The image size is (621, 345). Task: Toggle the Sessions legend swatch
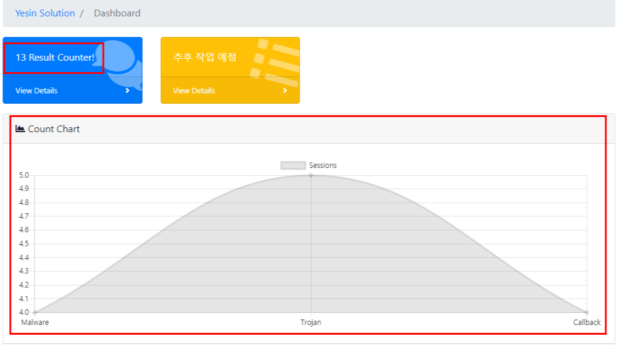click(x=293, y=165)
